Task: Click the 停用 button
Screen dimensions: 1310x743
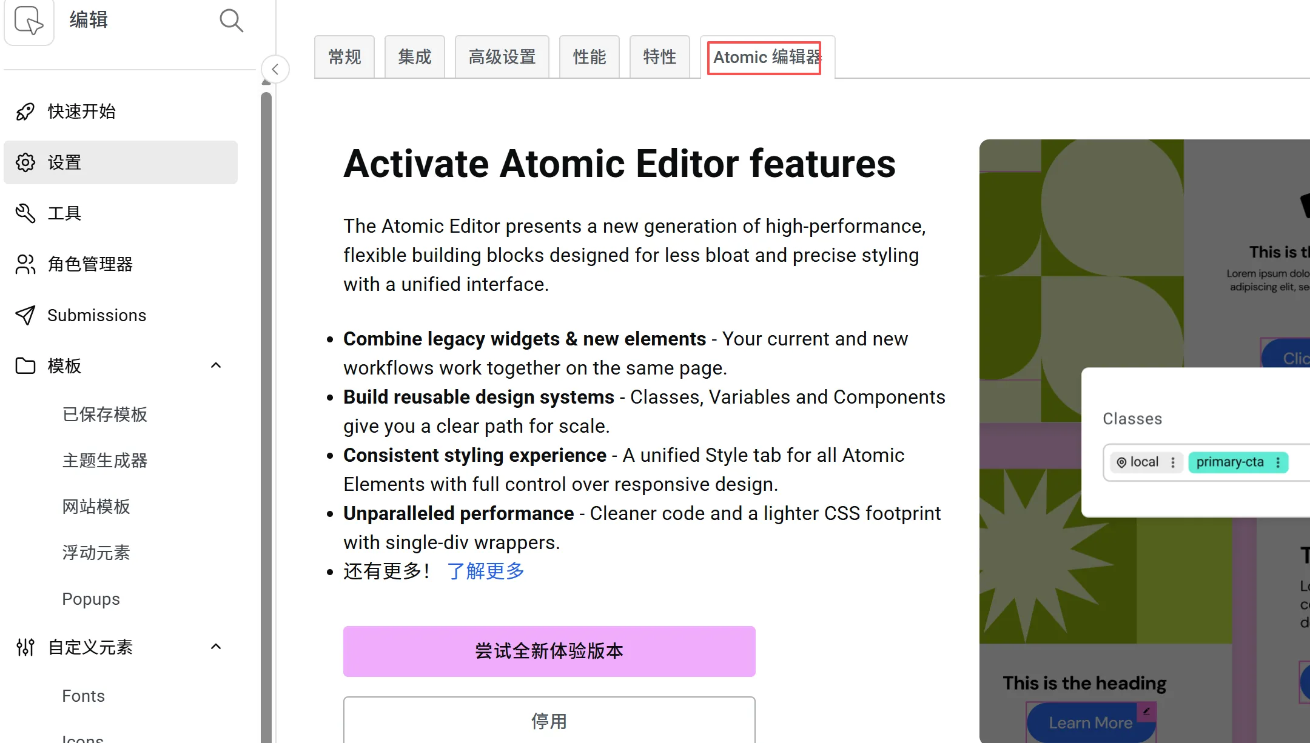Action: click(548, 722)
